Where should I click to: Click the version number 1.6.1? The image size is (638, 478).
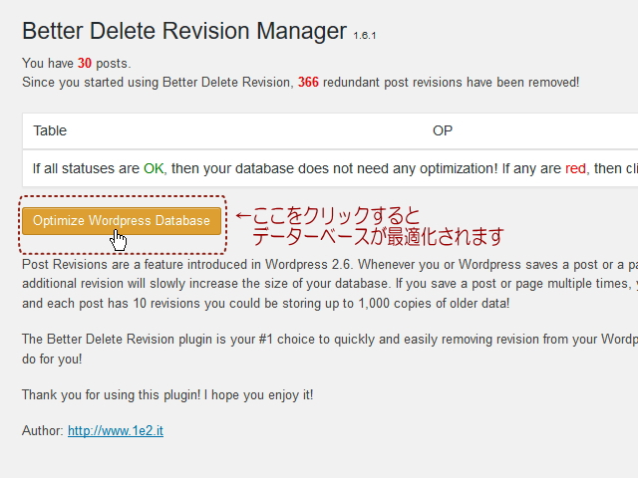pyautogui.click(x=365, y=36)
